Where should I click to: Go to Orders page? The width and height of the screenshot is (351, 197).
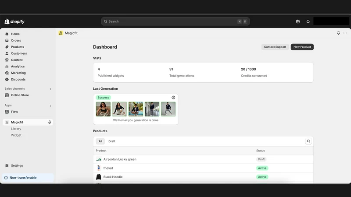(16, 40)
